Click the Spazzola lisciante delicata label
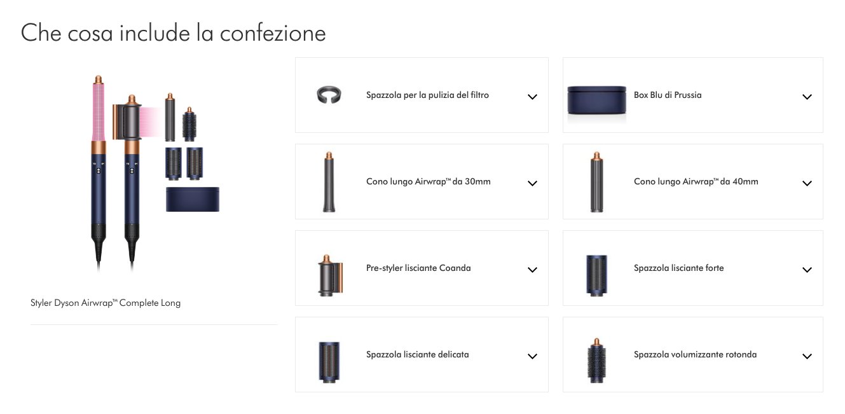845x414 pixels. tap(417, 354)
